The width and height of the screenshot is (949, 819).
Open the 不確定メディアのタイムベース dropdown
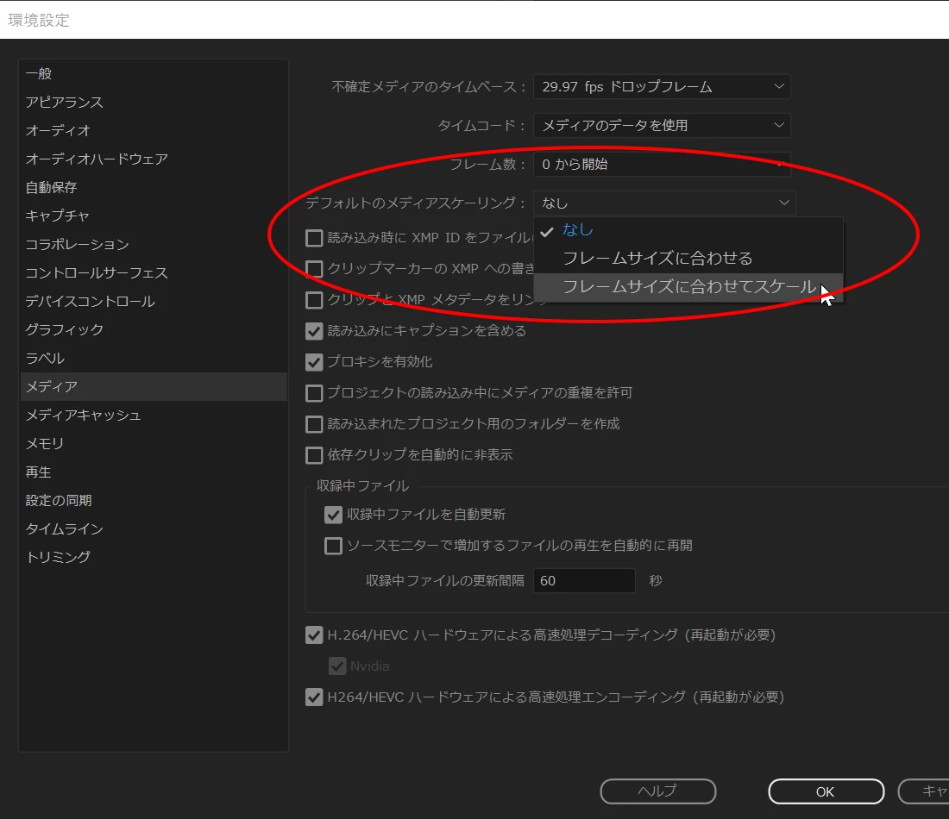tap(662, 86)
